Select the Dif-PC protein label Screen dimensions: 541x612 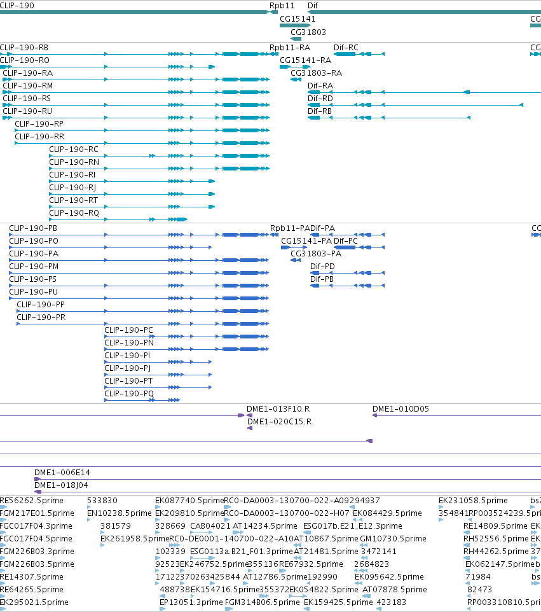346,241
